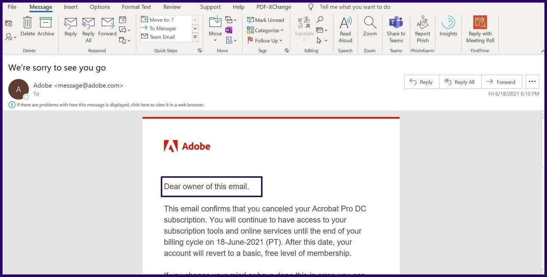The height and width of the screenshot is (277, 547).
Task: Expand the Quick Steps gallery more button
Action: tap(195, 37)
